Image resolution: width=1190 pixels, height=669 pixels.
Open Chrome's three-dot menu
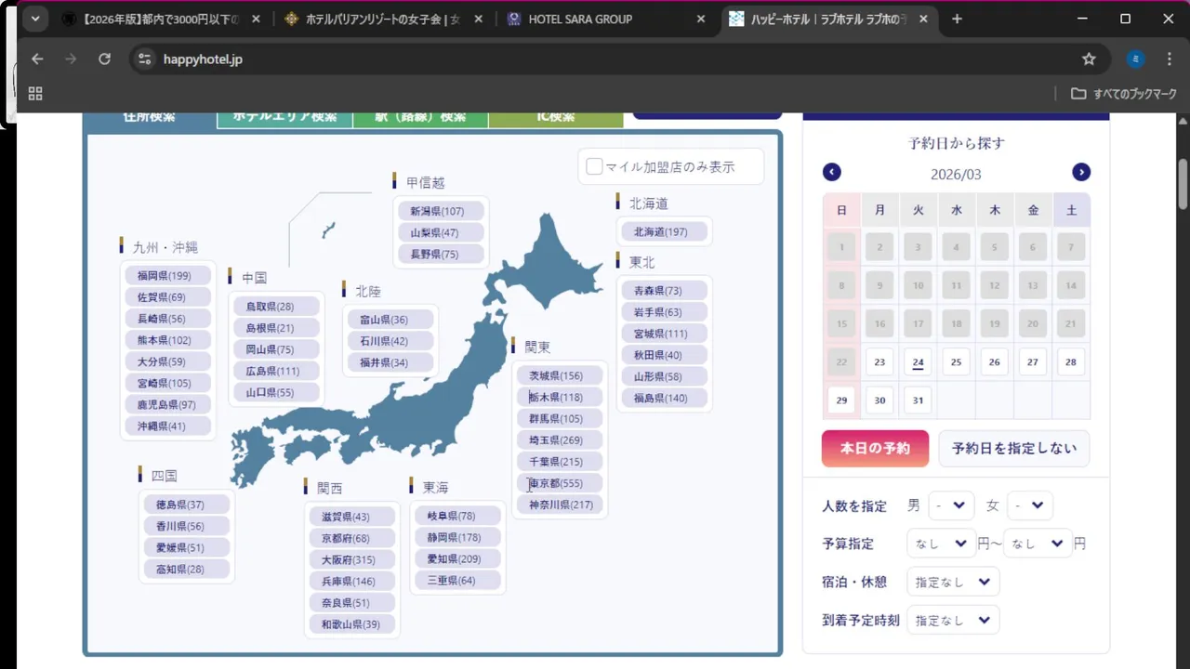(1170, 59)
